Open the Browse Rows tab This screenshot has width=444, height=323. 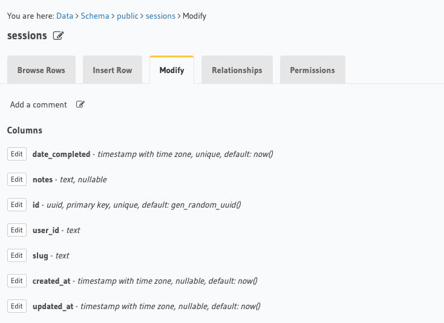pos(41,70)
